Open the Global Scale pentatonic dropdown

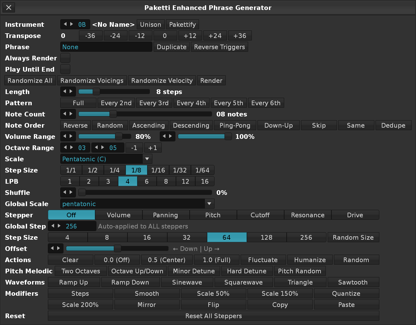(137, 204)
